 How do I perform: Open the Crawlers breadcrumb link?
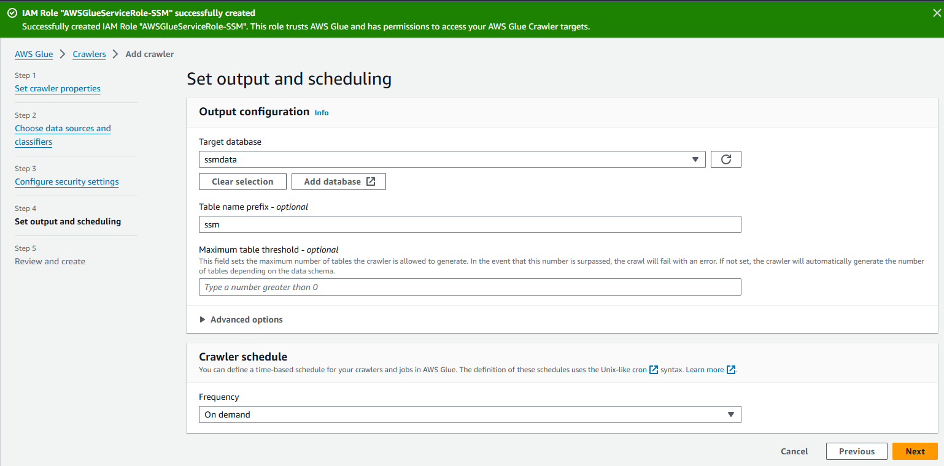[89, 54]
